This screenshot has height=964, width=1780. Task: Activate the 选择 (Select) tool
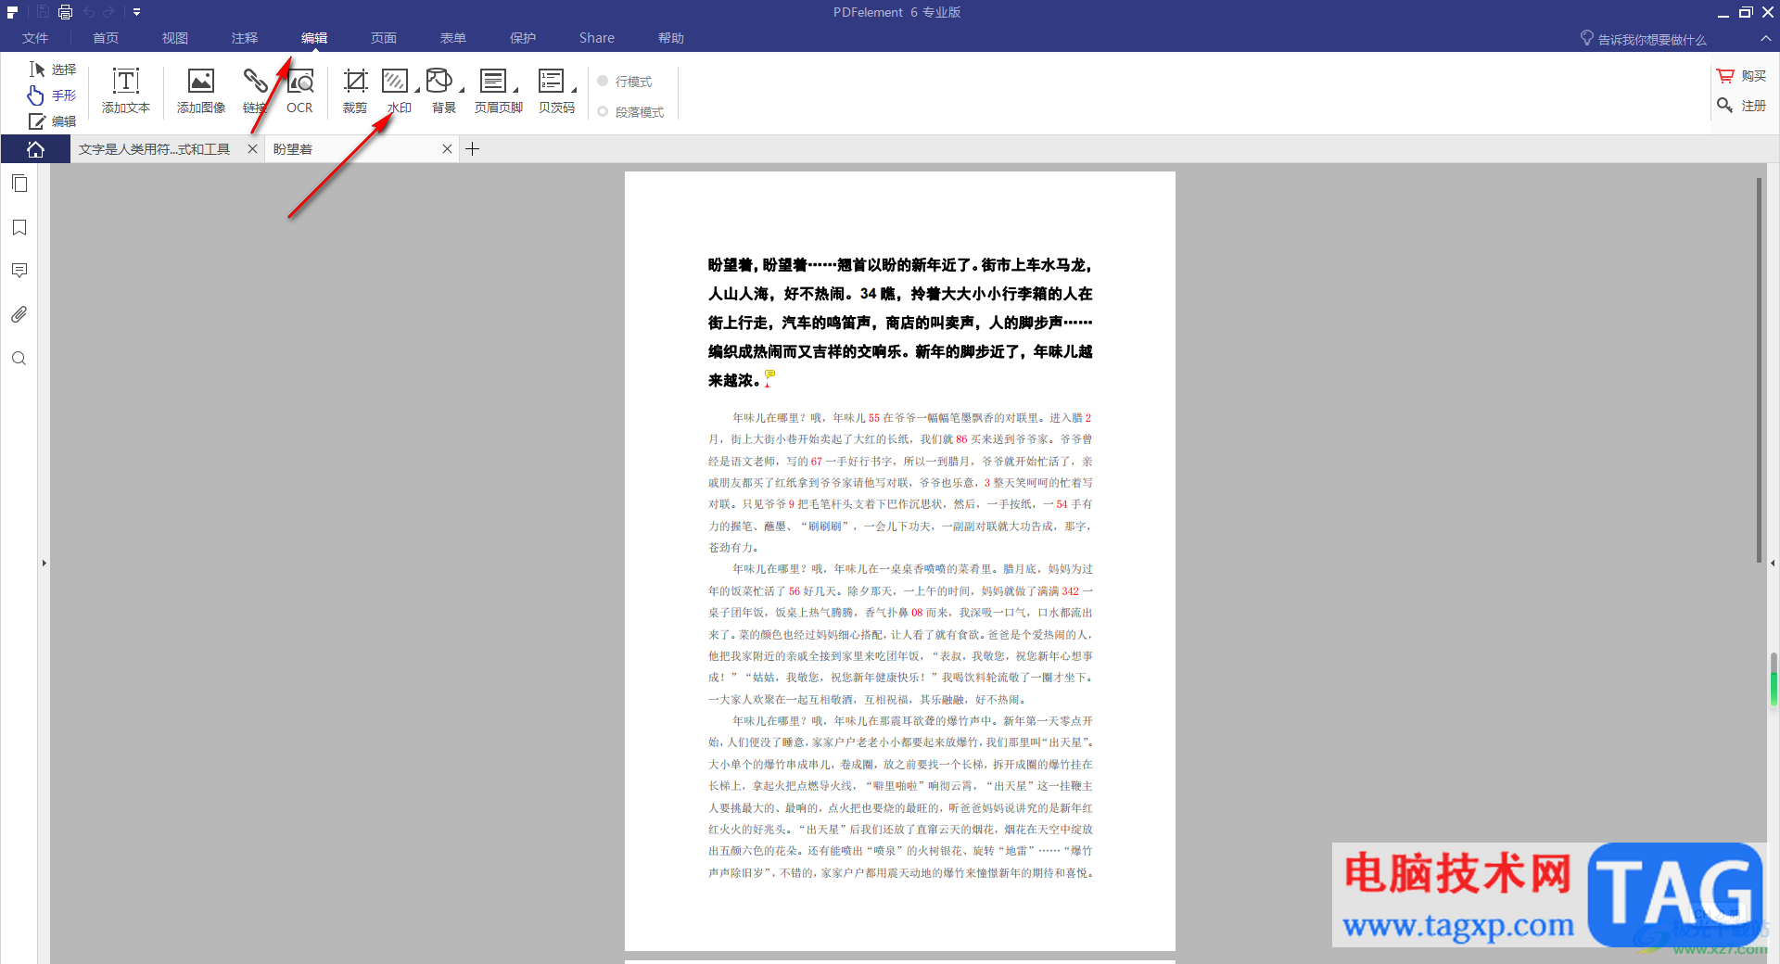click(53, 70)
